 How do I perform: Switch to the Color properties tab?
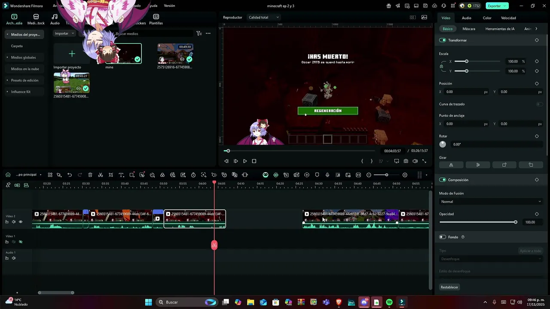click(487, 18)
